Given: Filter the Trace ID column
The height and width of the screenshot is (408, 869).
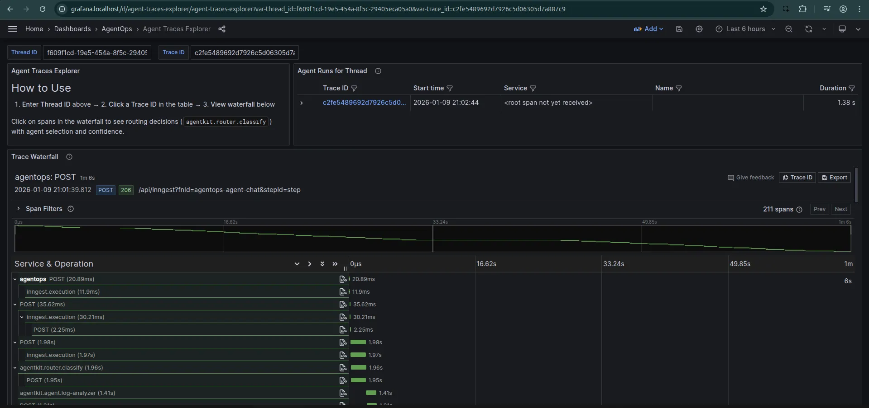Looking at the screenshot, I should click(x=355, y=89).
